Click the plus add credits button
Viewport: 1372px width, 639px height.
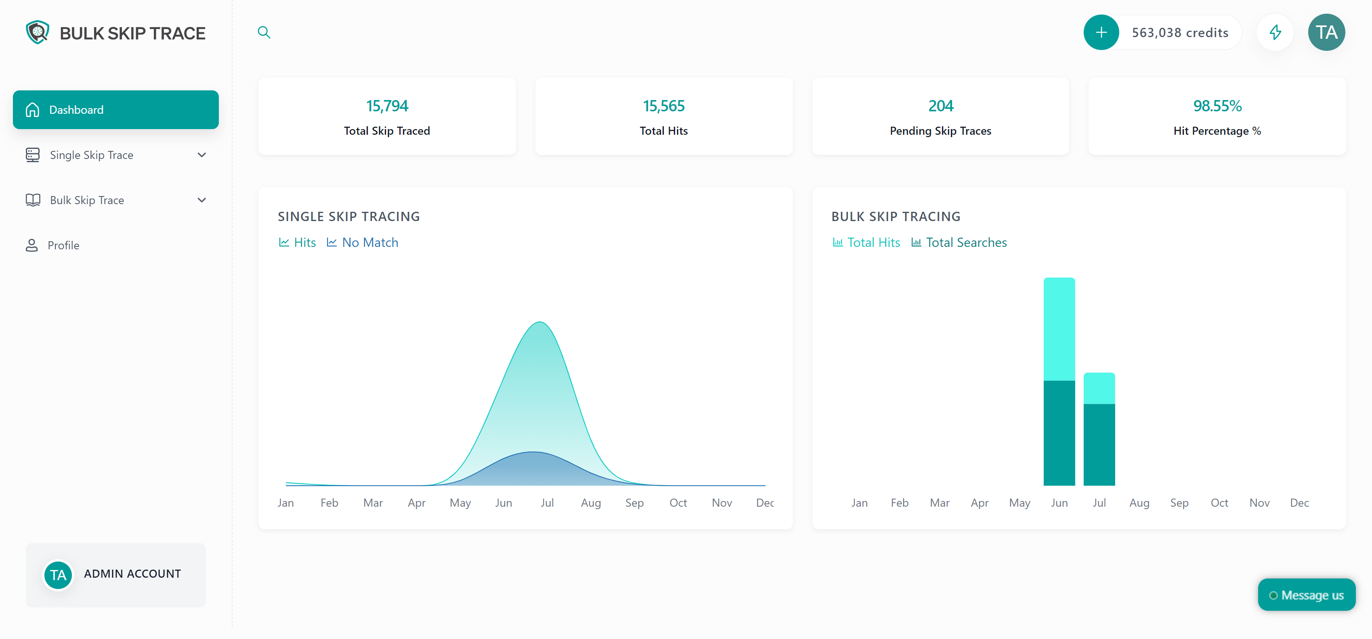click(1101, 32)
